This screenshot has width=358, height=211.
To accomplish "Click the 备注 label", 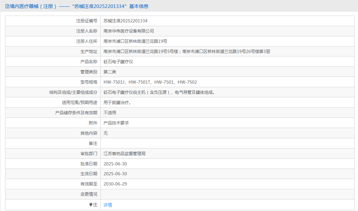I will click(x=93, y=143).
